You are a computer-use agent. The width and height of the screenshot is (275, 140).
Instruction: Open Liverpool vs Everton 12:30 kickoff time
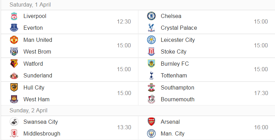point(124,22)
